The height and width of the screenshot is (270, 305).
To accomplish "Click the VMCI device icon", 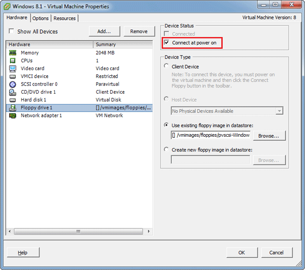I will (x=13, y=76).
